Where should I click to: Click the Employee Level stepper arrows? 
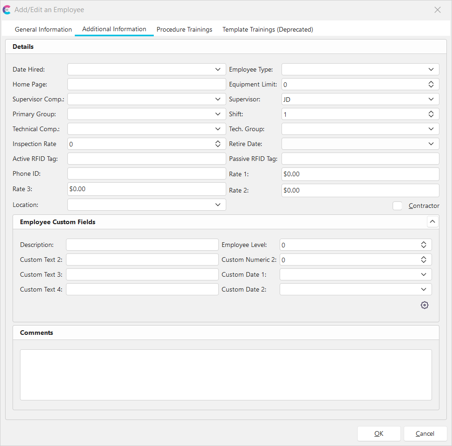click(423, 245)
